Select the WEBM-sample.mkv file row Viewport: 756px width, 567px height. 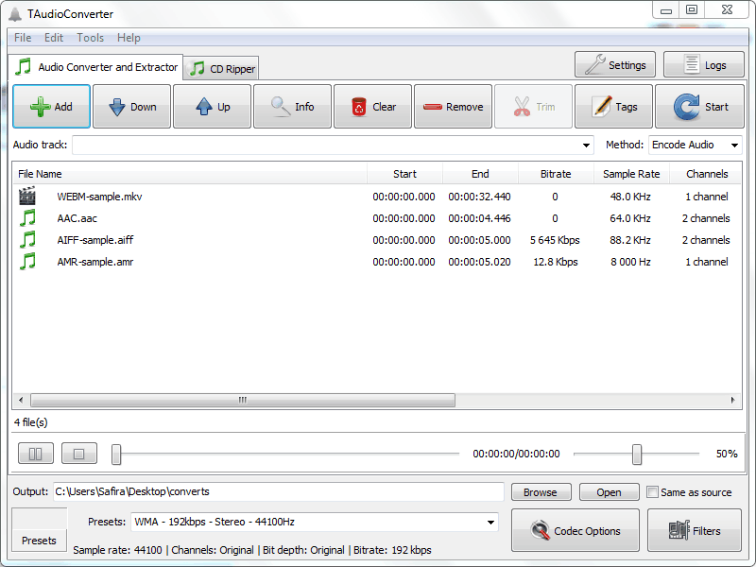377,197
